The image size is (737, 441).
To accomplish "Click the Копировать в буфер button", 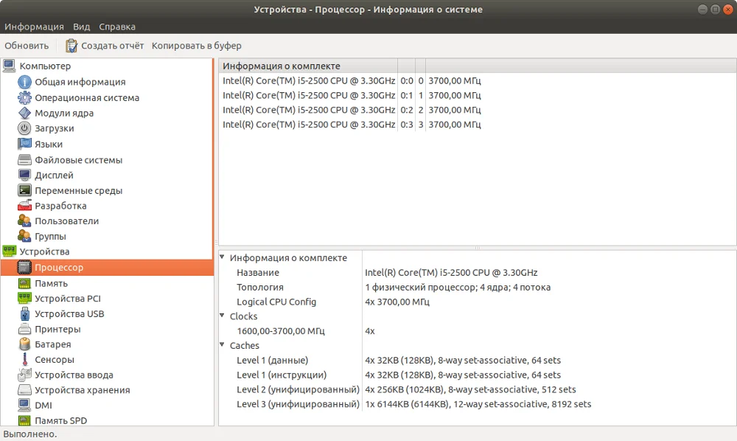I will [197, 46].
